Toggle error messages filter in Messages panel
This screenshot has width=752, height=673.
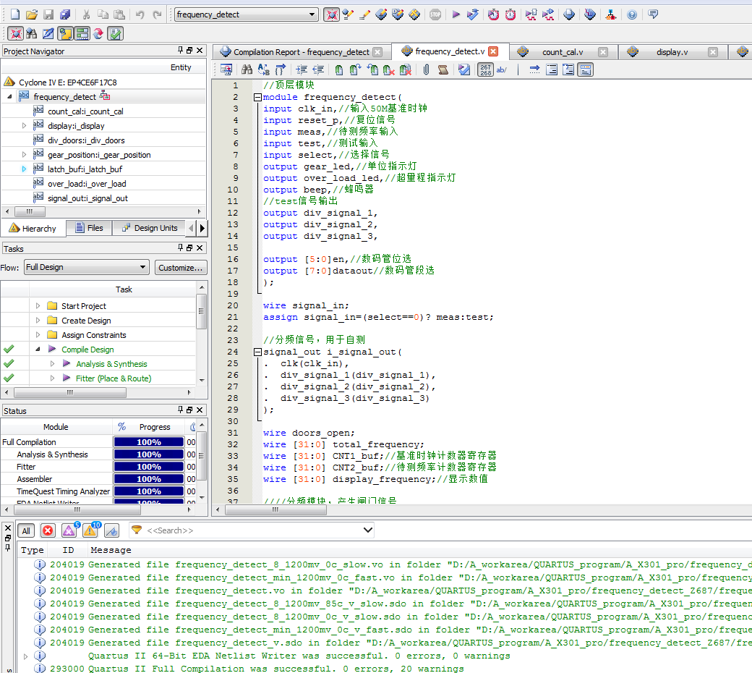point(48,530)
